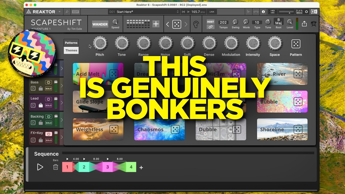Solo the Backing track
Screen dimensions: 345x194
pyautogui.click(x=49, y=123)
